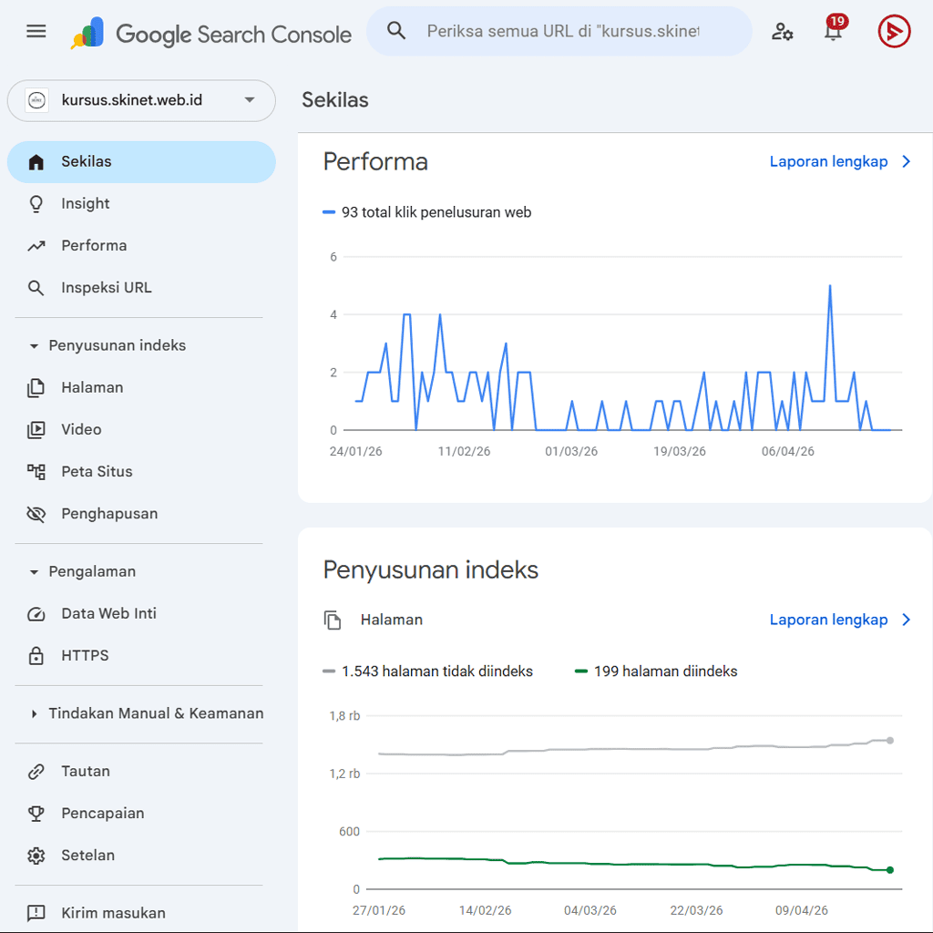
Task: Click the Kirim masukan feedback icon
Action: (x=36, y=913)
